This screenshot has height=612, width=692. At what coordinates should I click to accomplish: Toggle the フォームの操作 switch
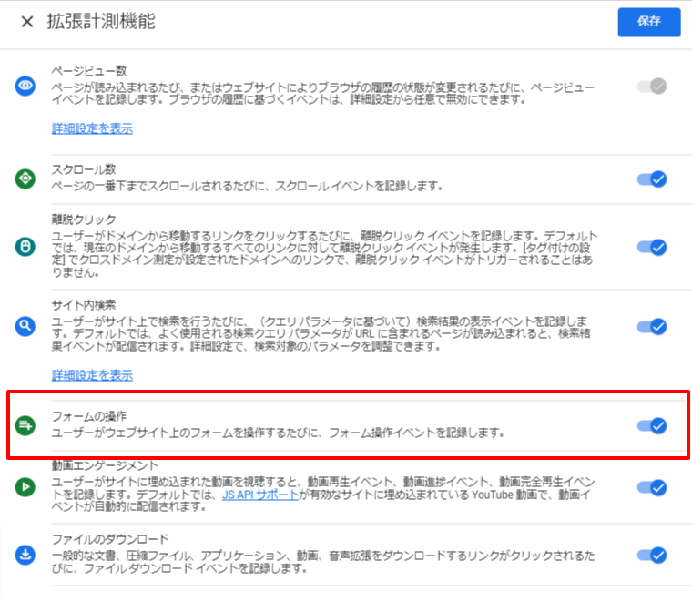click(x=652, y=425)
